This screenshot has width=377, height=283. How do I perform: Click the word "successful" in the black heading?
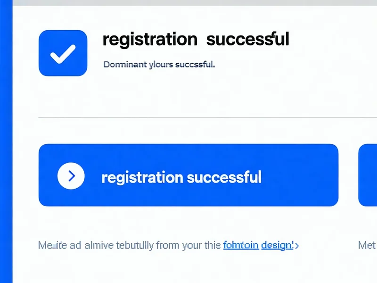pyautogui.click(x=247, y=40)
